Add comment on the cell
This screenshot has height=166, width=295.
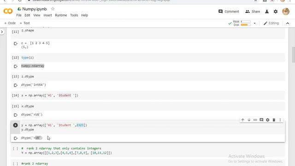click(261, 120)
